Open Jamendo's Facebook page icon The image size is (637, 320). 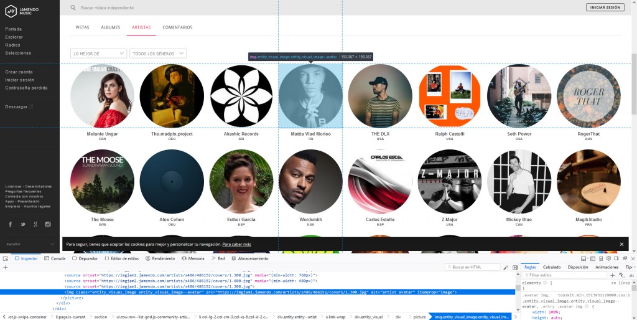pos(10,224)
